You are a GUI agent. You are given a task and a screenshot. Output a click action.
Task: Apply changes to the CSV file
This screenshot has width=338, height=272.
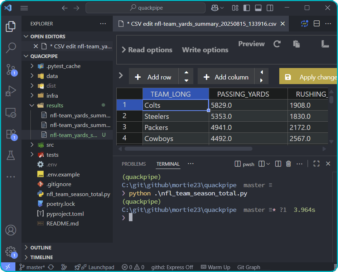point(309,76)
